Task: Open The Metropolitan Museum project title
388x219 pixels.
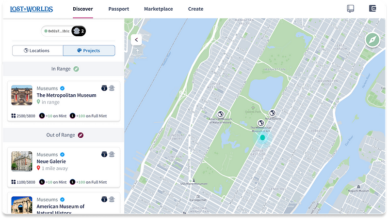Action: pyautogui.click(x=66, y=95)
